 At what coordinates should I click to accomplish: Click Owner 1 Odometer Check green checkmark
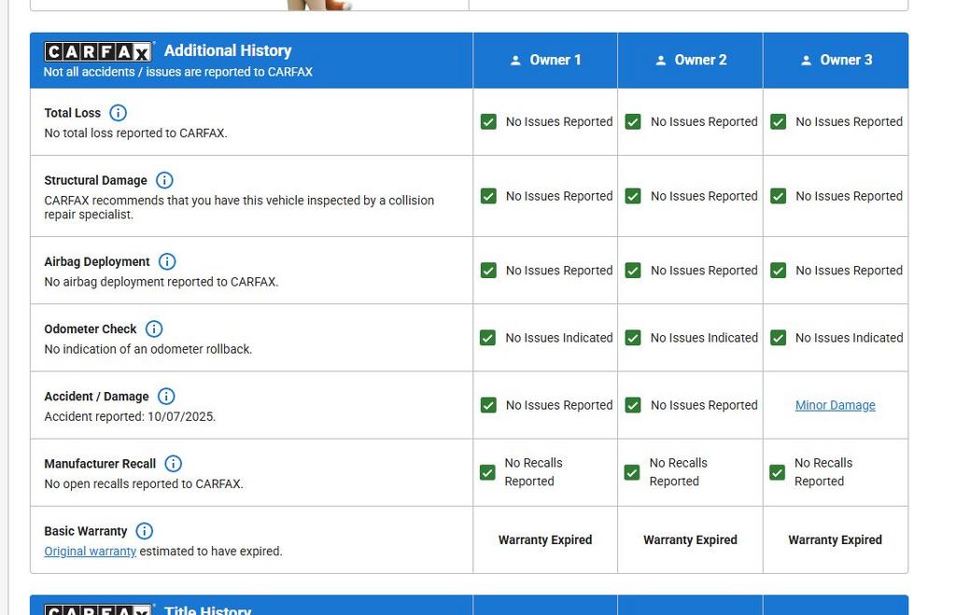point(487,338)
